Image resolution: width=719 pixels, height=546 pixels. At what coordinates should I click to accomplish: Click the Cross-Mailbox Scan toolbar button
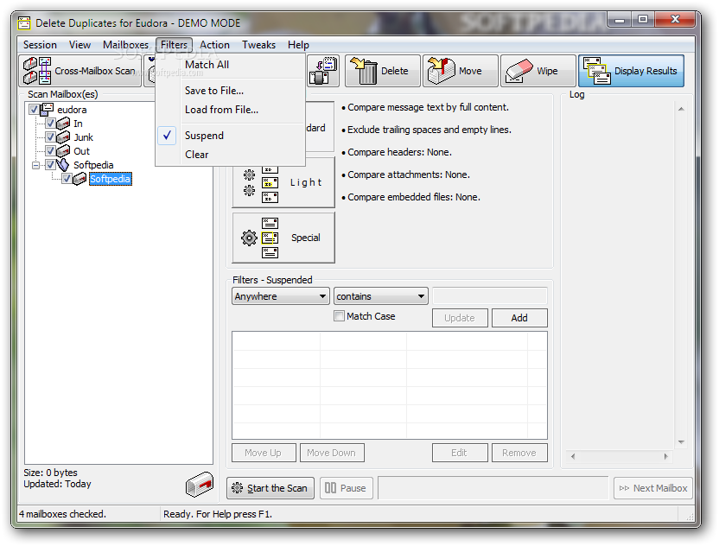click(x=80, y=71)
